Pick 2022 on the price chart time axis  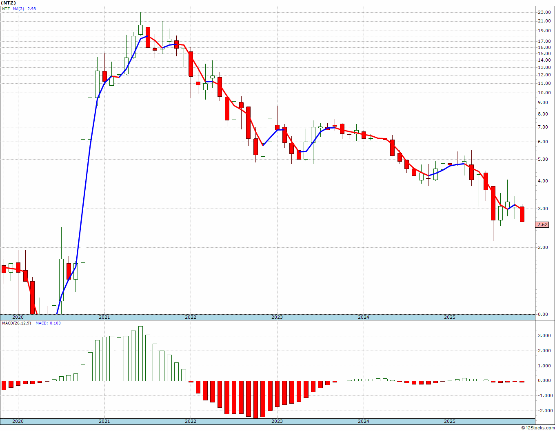tap(191, 317)
